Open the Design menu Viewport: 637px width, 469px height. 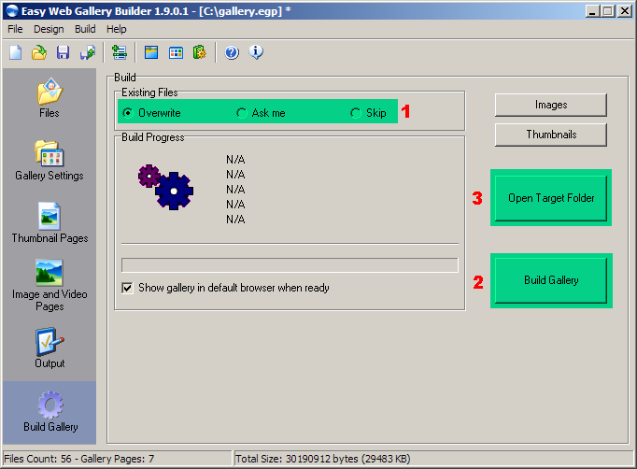tap(49, 29)
